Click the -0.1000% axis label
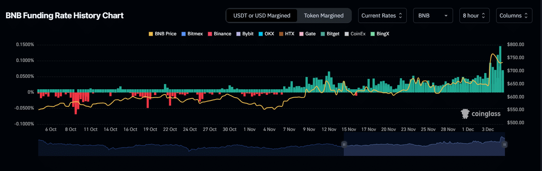 pos(25,124)
